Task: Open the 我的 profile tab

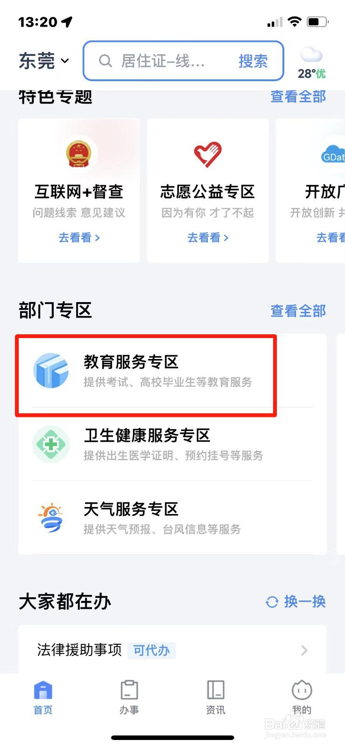Action: click(302, 698)
